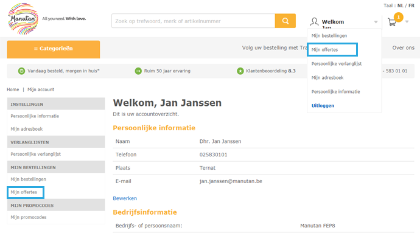This screenshot has width=420, height=236.
Task: Choose Persoonlijke verlanglijst in dropdown
Action: (x=337, y=64)
